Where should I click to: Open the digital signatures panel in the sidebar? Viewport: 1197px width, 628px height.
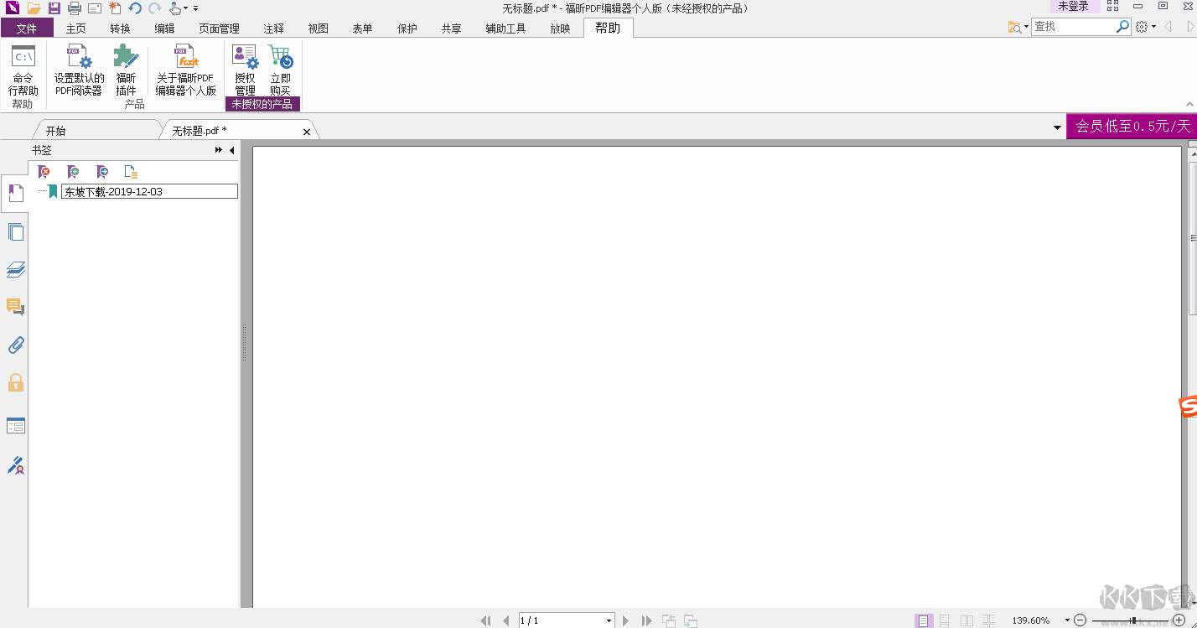(15, 466)
